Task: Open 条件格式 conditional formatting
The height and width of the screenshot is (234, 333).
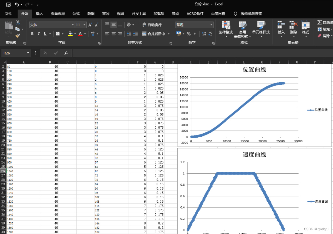Action: coord(226,29)
